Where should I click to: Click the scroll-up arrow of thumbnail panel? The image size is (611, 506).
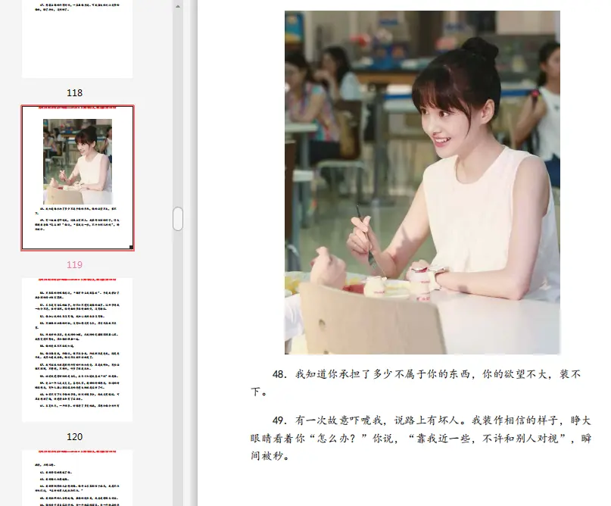pyautogui.click(x=178, y=7)
